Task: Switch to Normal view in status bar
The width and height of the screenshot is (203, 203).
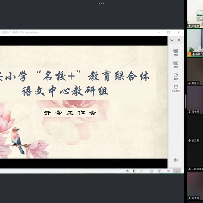Action: 151,171
